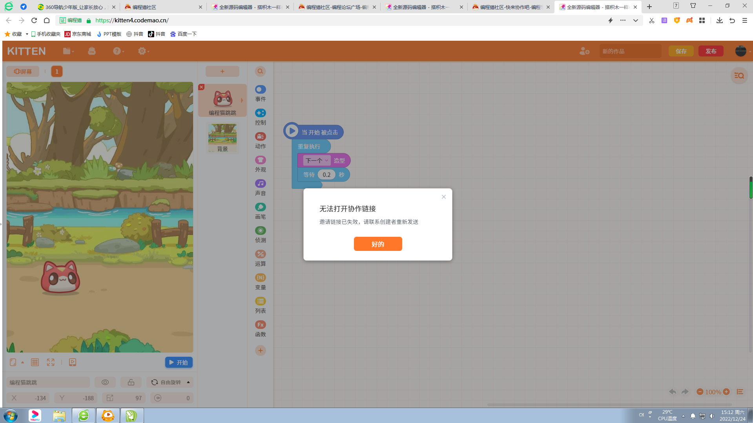Open a new browser tab

(x=649, y=7)
